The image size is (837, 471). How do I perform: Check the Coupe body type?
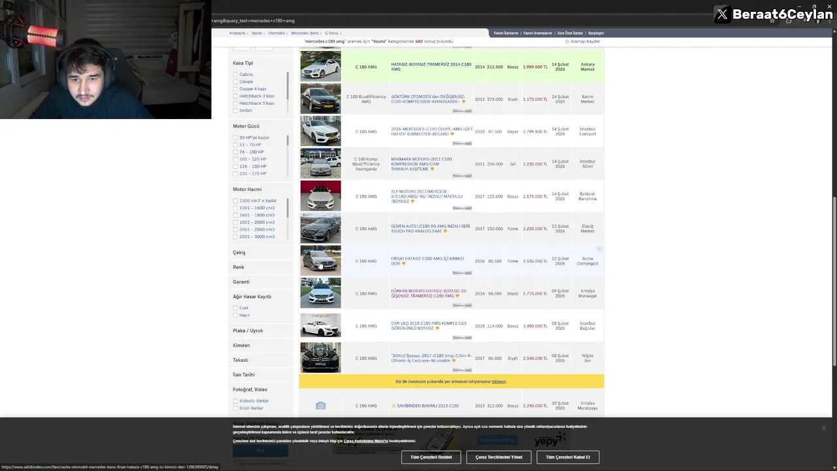(235, 82)
